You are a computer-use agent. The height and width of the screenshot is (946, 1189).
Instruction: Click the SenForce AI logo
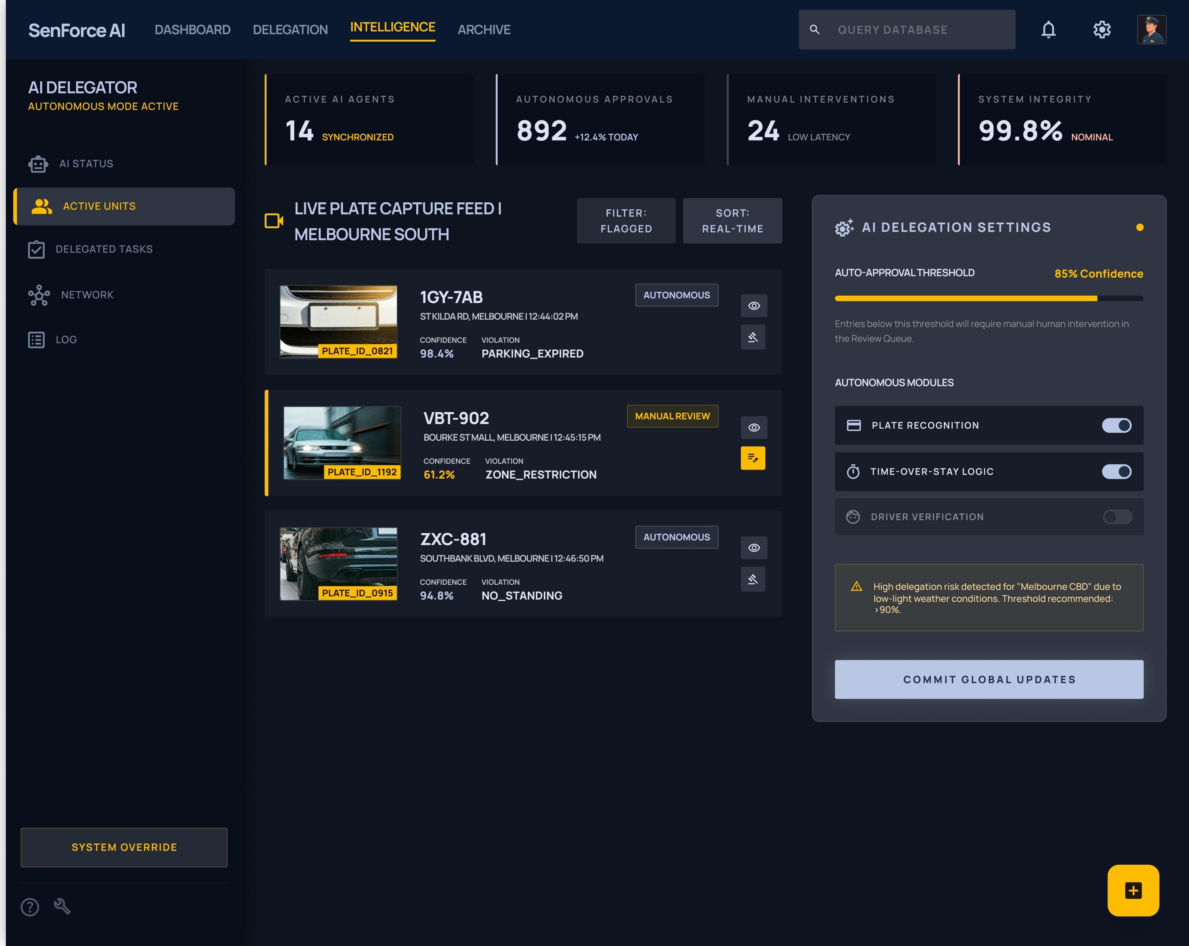click(x=77, y=30)
